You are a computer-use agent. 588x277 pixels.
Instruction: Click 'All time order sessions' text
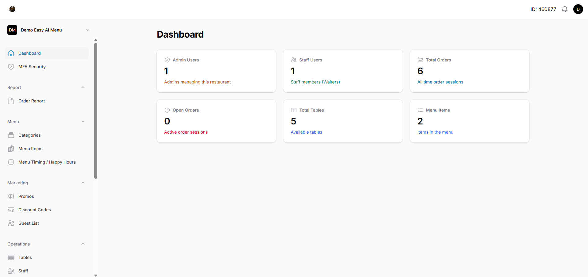pos(440,82)
